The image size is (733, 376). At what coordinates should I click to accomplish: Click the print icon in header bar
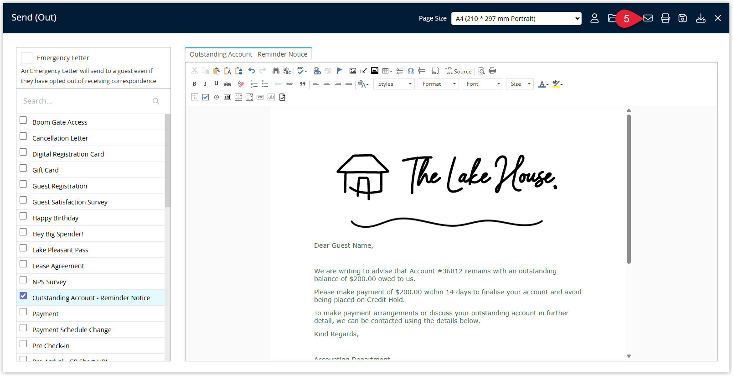[x=666, y=18]
